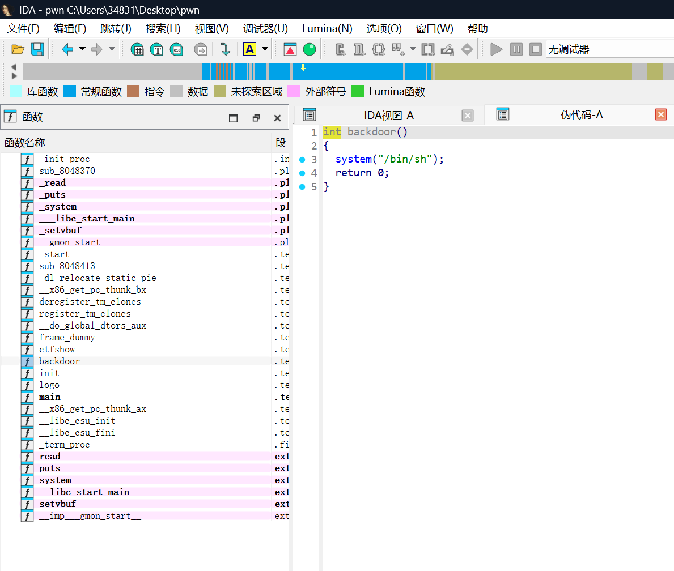This screenshot has width=674, height=571.
Task: Close the 伪代码-A tab
Action: (660, 114)
